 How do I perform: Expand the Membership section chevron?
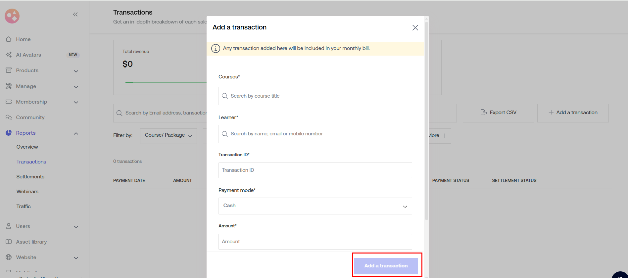[76, 102]
